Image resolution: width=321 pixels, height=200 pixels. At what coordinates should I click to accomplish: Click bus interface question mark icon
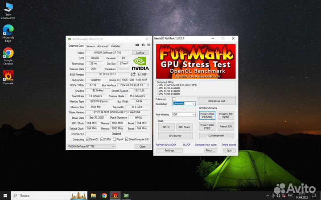pyautogui.click(x=148, y=85)
